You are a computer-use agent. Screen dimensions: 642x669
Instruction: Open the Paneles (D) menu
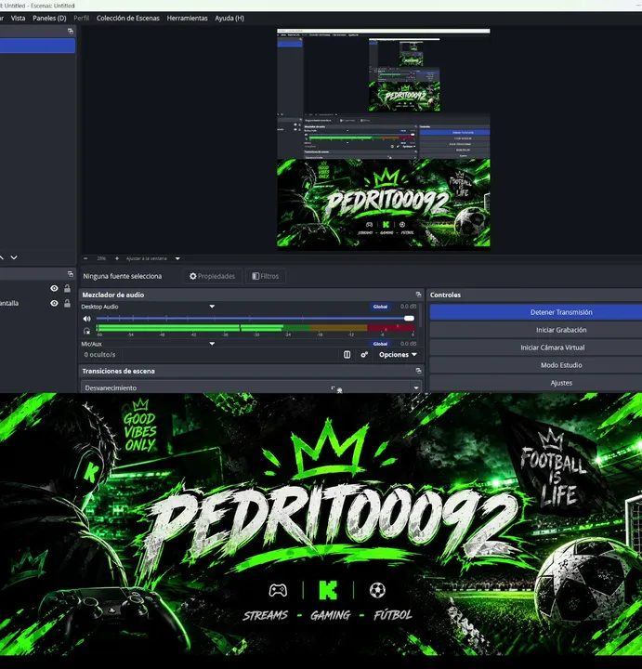coord(49,18)
